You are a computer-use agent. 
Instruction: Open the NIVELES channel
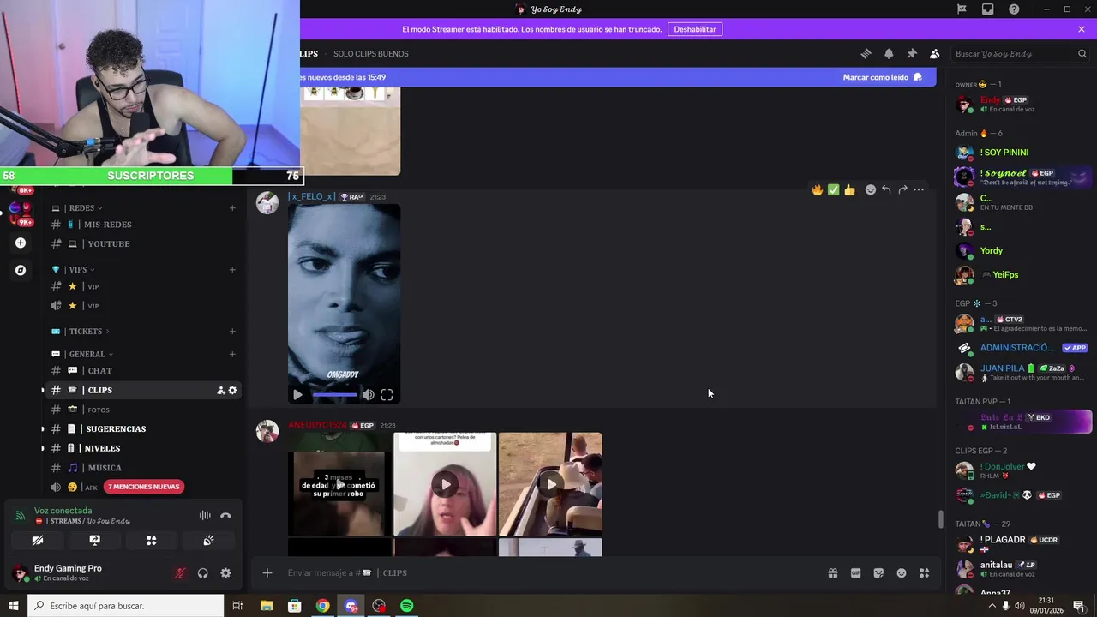(x=142, y=448)
